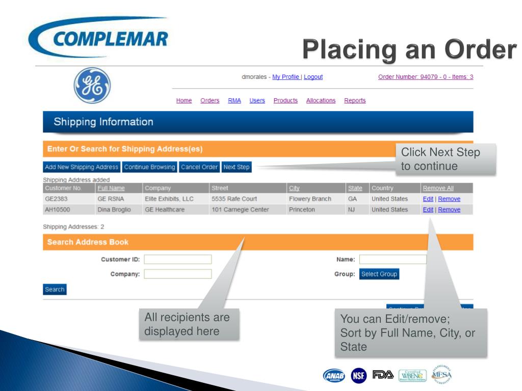
Task: Click the Logout link
Action: point(314,77)
